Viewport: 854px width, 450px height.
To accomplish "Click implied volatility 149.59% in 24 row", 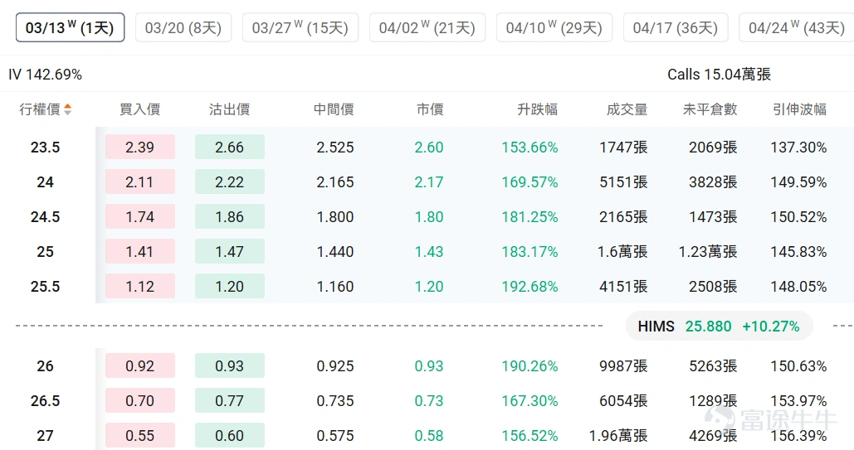I will coord(798,181).
